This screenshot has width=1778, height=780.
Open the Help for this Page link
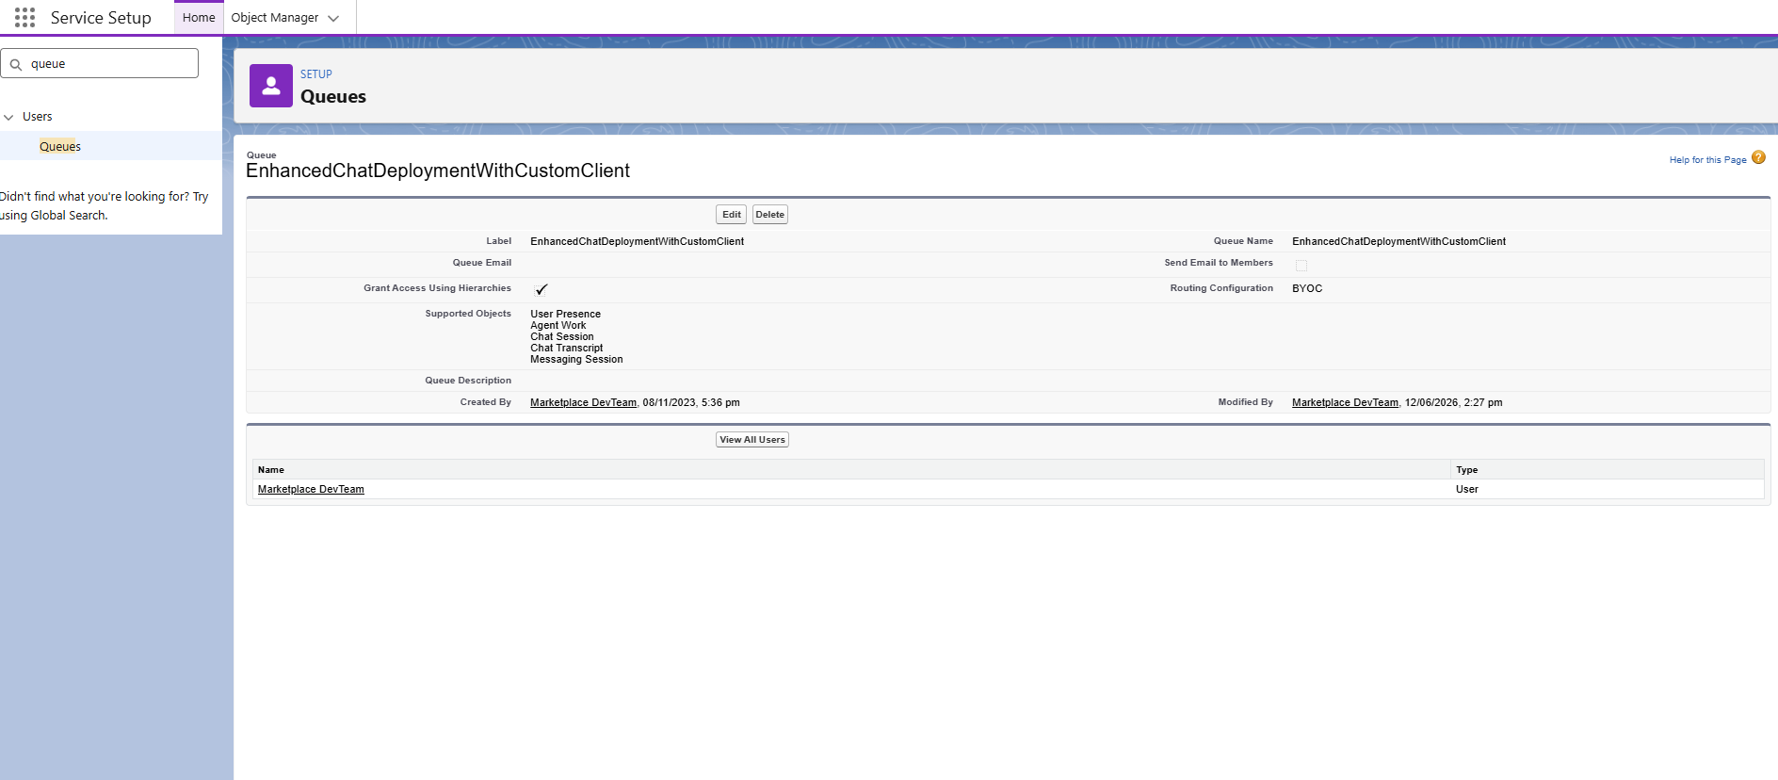click(x=1707, y=160)
